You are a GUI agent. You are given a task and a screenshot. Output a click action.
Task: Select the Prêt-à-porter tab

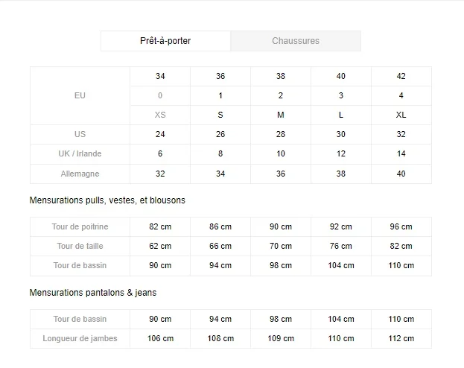point(165,41)
